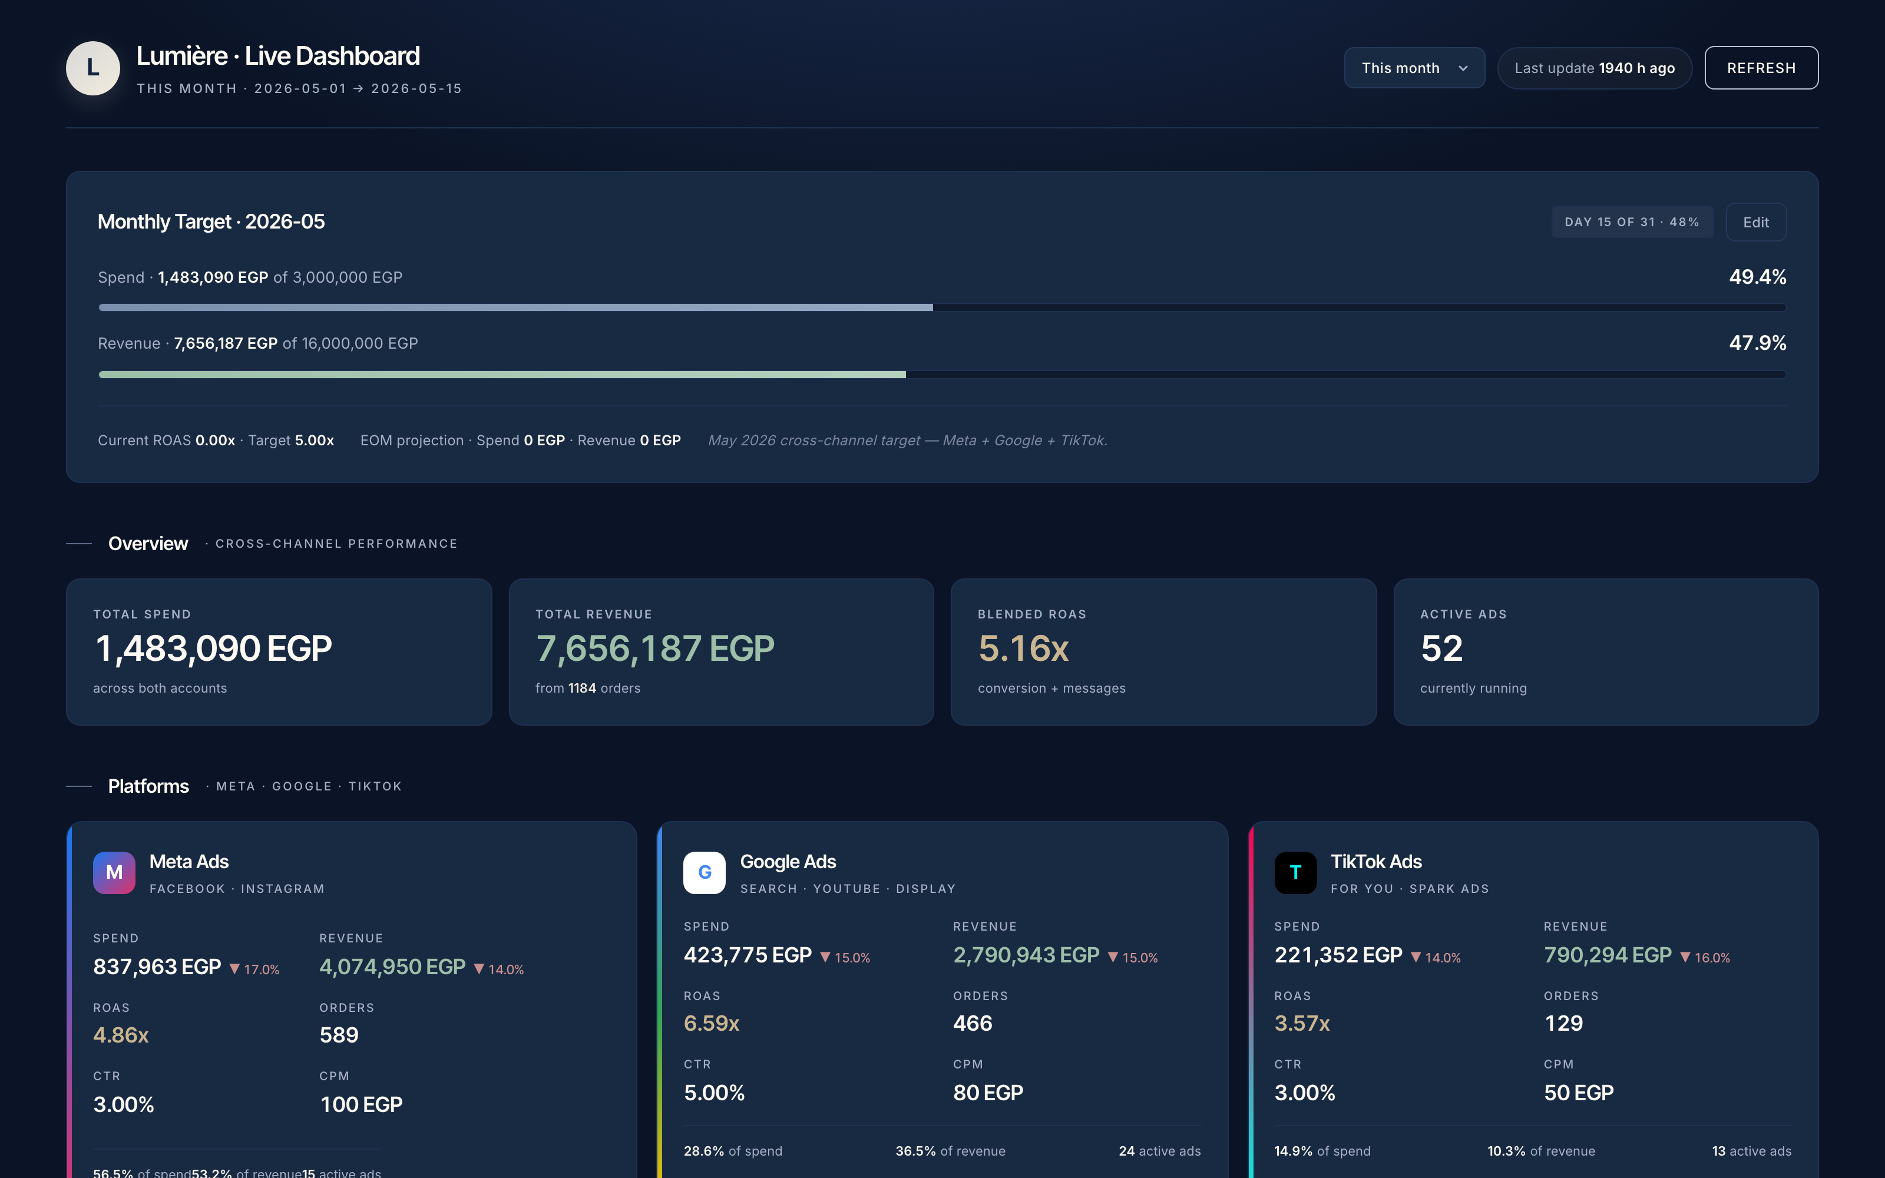
Task: Click Google CPM 80 EGP value
Action: (988, 1093)
